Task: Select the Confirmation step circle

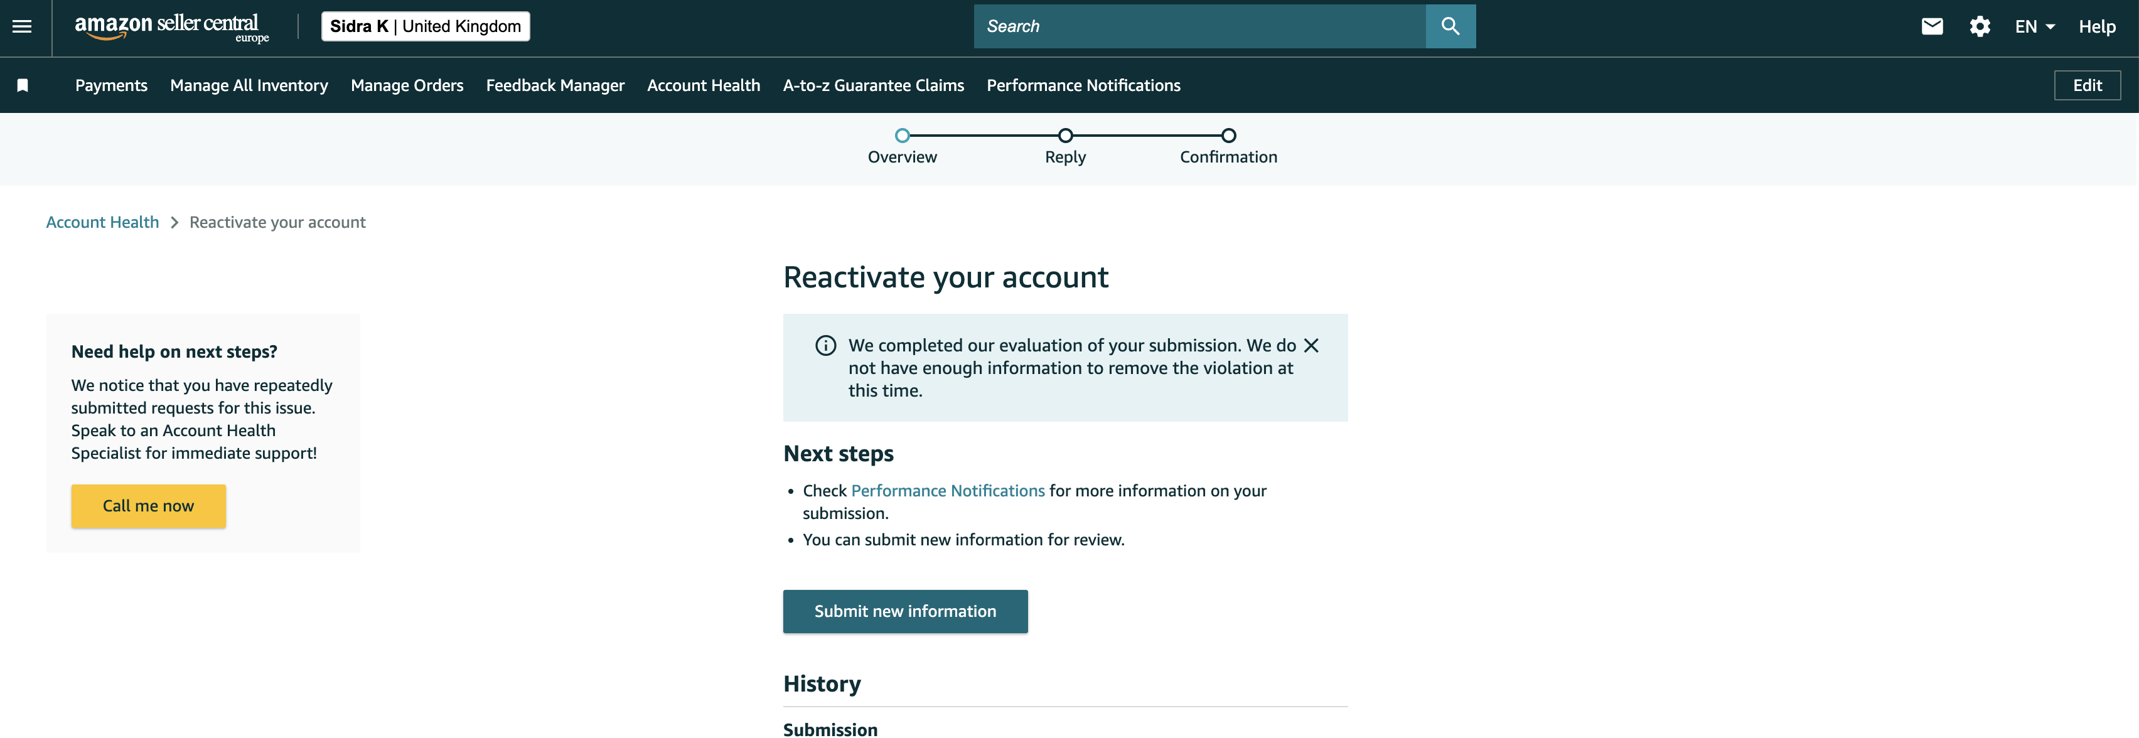Action: tap(1228, 136)
